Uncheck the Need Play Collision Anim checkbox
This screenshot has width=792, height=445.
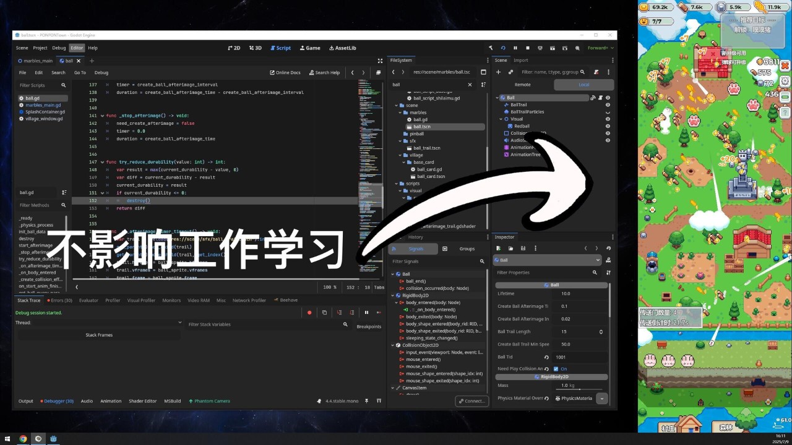[556, 369]
